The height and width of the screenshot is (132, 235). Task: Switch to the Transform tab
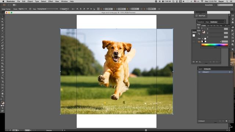tap(200, 22)
